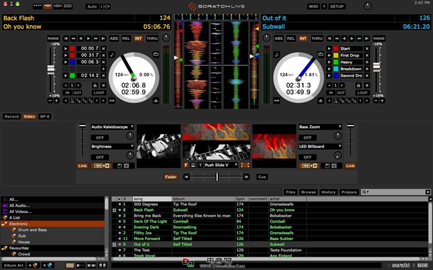Viewport: 433px width, 270px height.
Task: Skip to previous track on left deck
Action: coord(66,39)
